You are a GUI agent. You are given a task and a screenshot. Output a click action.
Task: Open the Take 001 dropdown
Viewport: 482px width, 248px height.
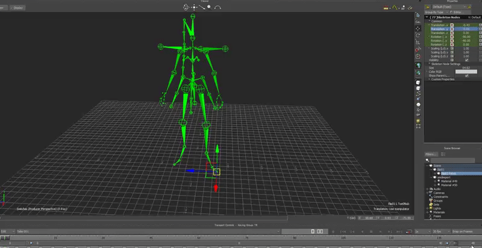pyautogui.click(x=148, y=231)
